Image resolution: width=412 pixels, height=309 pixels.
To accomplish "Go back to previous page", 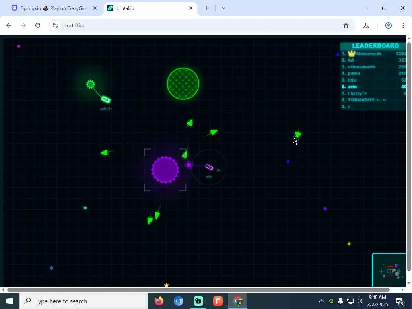I will point(9,25).
